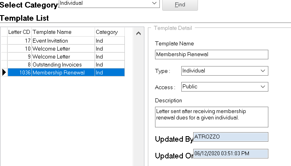Click into the Description text box

[x=211, y=117]
